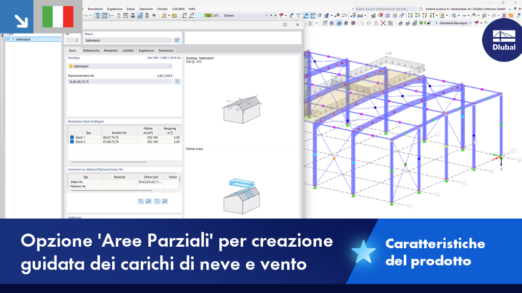Click the negative X axis view icon

tap(432, 15)
